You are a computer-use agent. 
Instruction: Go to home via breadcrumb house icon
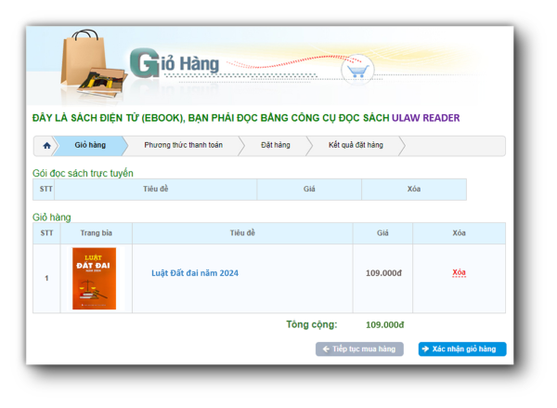[47, 146]
